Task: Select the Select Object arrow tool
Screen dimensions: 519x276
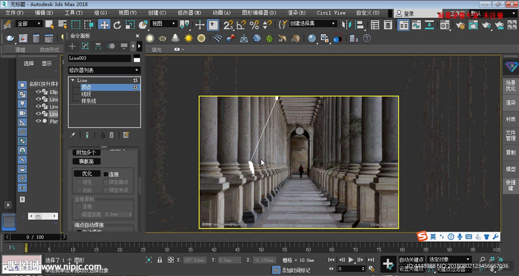Action: pos(50,25)
